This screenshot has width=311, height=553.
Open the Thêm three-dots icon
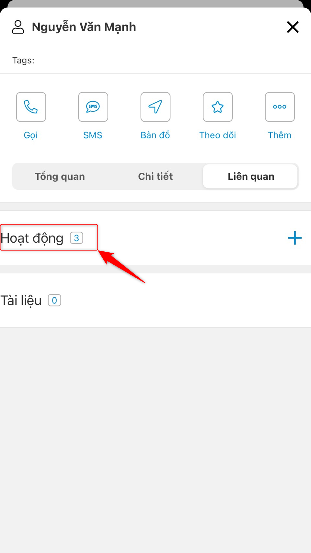pyautogui.click(x=280, y=107)
